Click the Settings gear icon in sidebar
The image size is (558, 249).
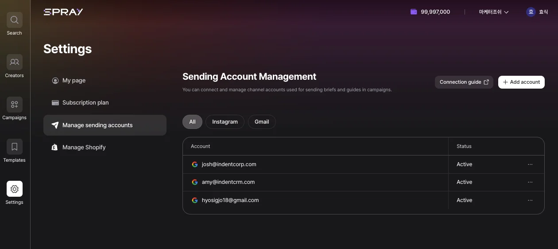coord(14,189)
